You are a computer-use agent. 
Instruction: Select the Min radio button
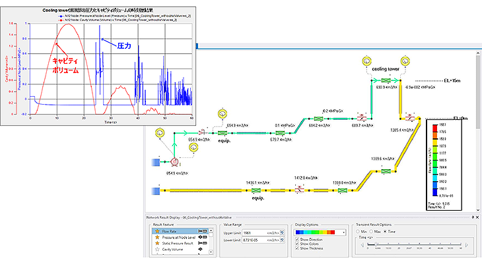click(x=358, y=232)
